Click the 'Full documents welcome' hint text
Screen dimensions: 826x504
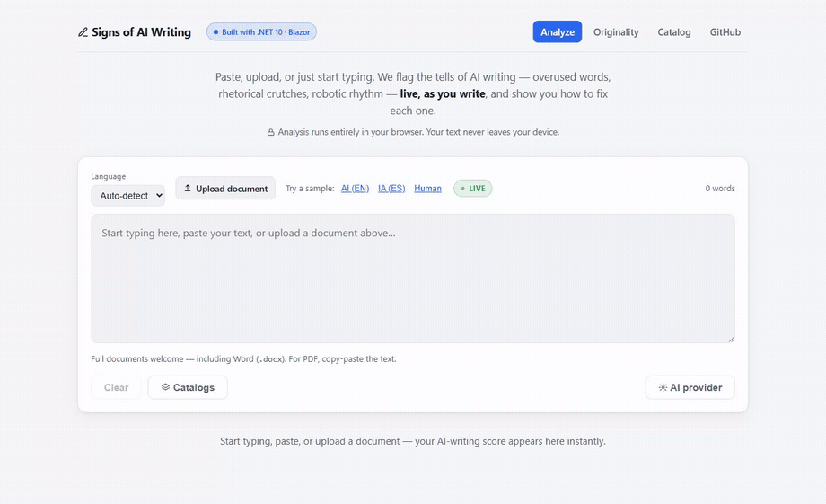243,359
